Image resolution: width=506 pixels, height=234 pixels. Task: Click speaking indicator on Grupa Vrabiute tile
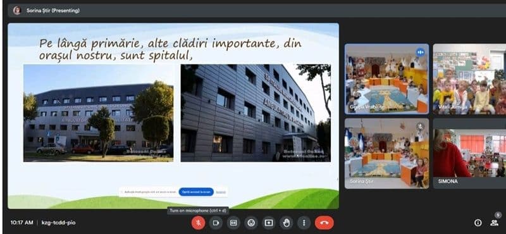coord(420,52)
